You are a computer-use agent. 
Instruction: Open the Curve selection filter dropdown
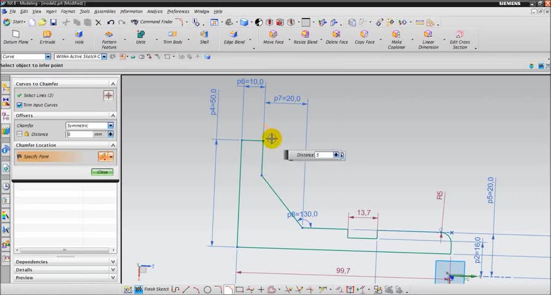(x=48, y=57)
